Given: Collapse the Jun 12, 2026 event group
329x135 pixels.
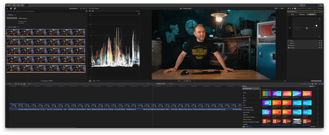Looking at the screenshot, I should (7, 27).
